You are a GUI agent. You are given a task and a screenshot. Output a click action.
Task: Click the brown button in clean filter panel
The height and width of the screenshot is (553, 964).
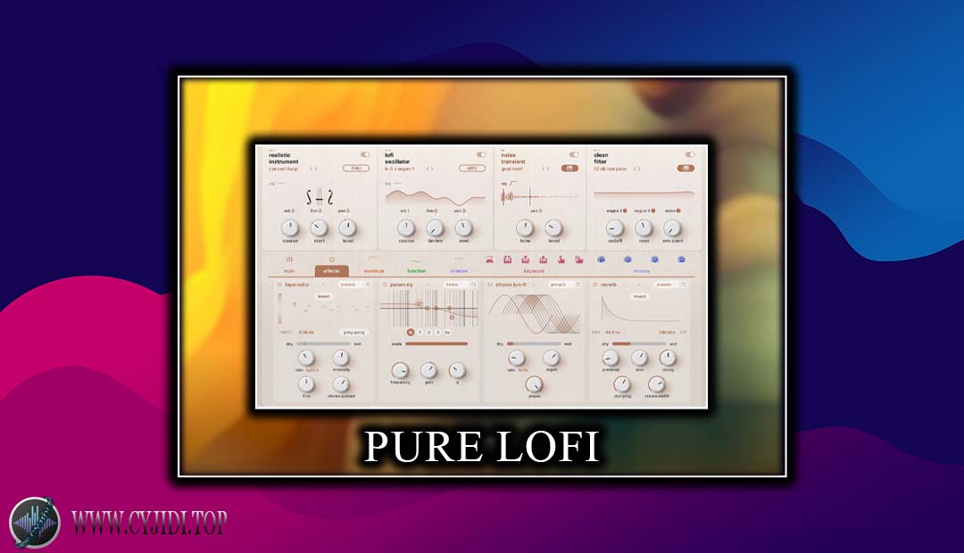tap(686, 169)
